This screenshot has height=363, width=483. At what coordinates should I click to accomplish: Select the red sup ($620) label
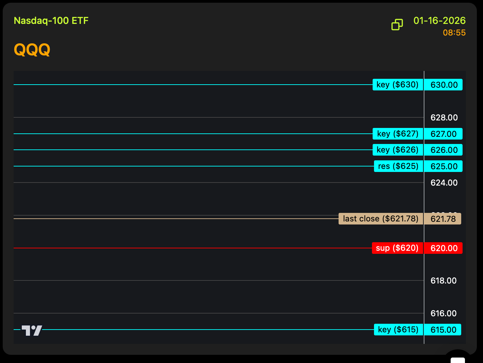tap(397, 248)
